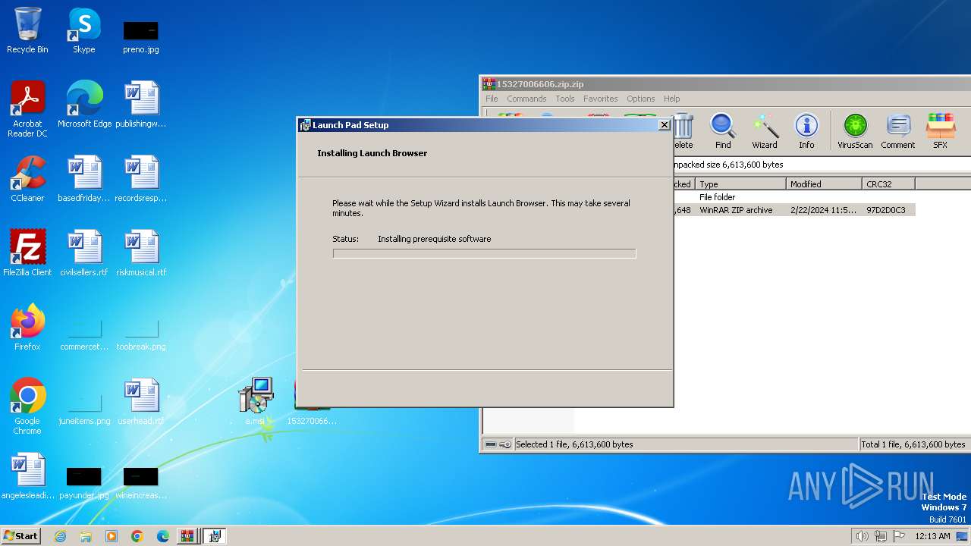971x546 pixels.
Task: Open the Wizard tool in WinRAR
Action: click(x=764, y=130)
